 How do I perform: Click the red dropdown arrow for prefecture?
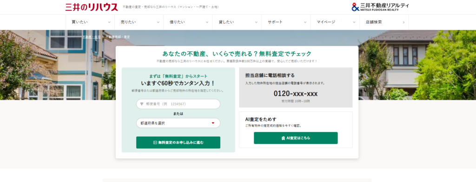[x=213, y=123]
